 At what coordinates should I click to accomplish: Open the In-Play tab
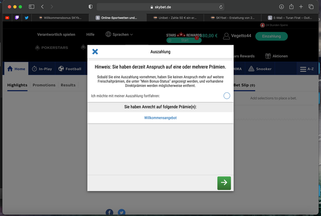(42, 69)
